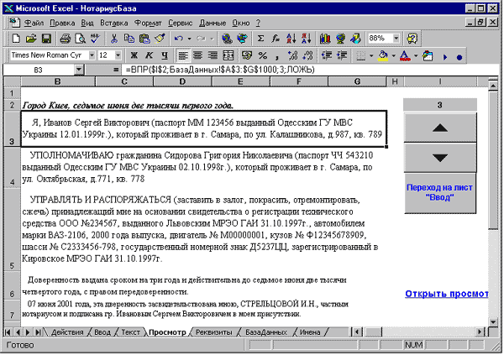Click the Open file folder icon
The width and height of the screenshot is (504, 355).
pyautogui.click(x=31, y=39)
